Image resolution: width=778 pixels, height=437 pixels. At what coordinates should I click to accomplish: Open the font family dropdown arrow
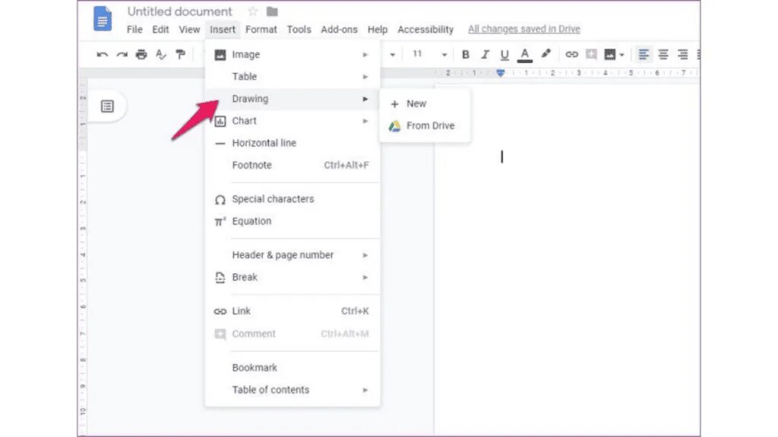pos(393,55)
